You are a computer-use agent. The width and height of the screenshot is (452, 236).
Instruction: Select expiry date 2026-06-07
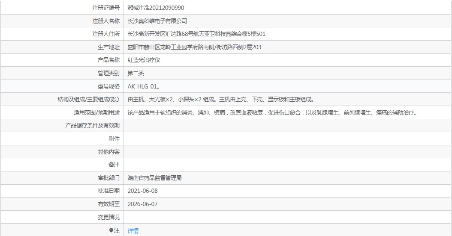pos(143,204)
